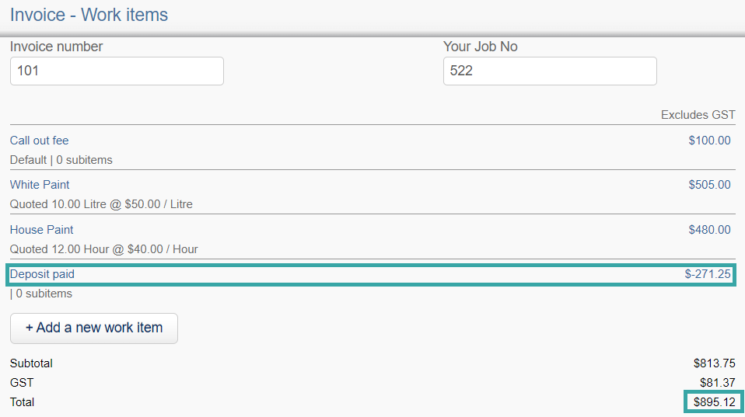Select the $813.75 subtotal value
The height and width of the screenshot is (417, 745).
[714, 363]
